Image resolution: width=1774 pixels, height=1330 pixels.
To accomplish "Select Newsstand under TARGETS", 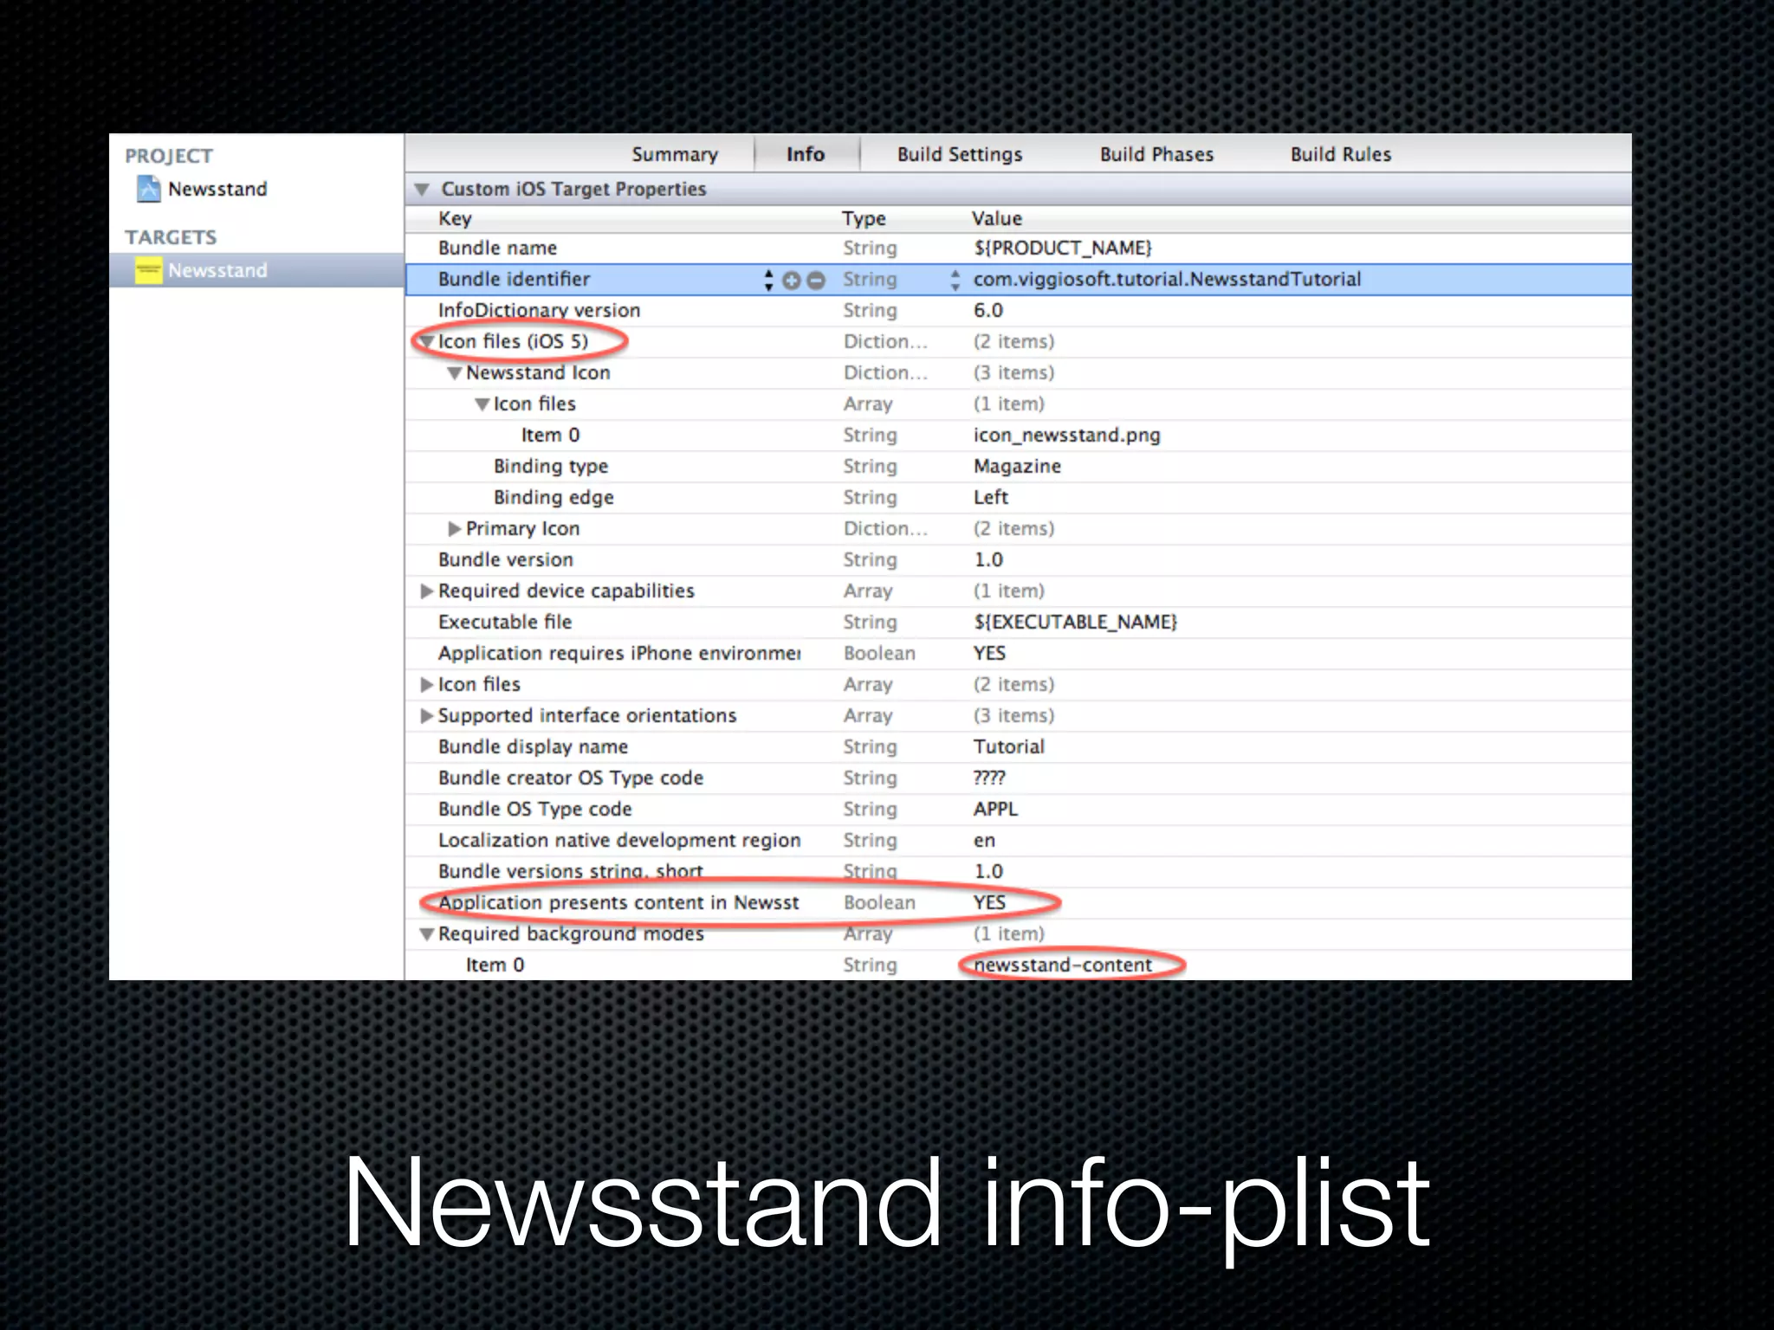I will click(256, 270).
